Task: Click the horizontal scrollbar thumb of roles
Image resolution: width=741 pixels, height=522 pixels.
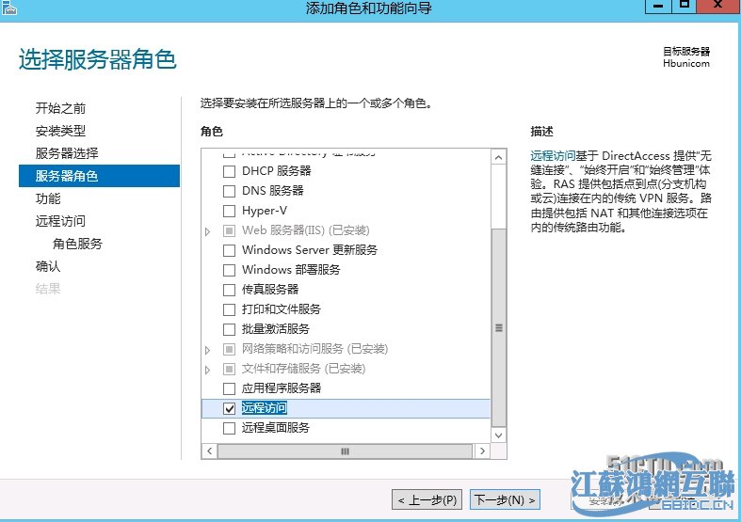Action: (345, 451)
